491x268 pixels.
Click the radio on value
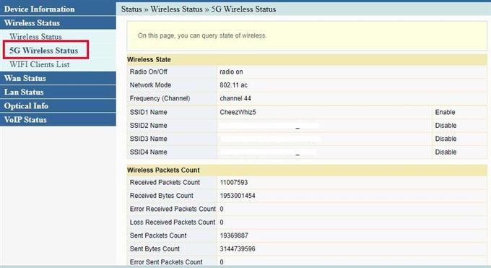[231, 72]
